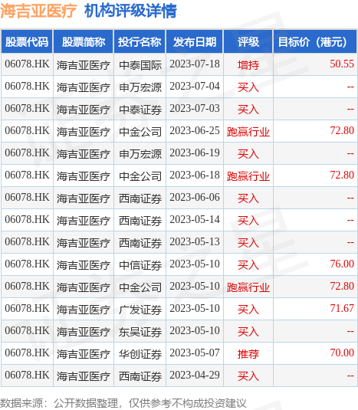
Task: Select 西南证券 in the 2023-05-14 row
Action: pyautogui.click(x=140, y=221)
